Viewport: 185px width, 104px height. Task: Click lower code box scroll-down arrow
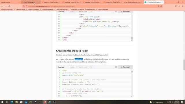[132, 96]
